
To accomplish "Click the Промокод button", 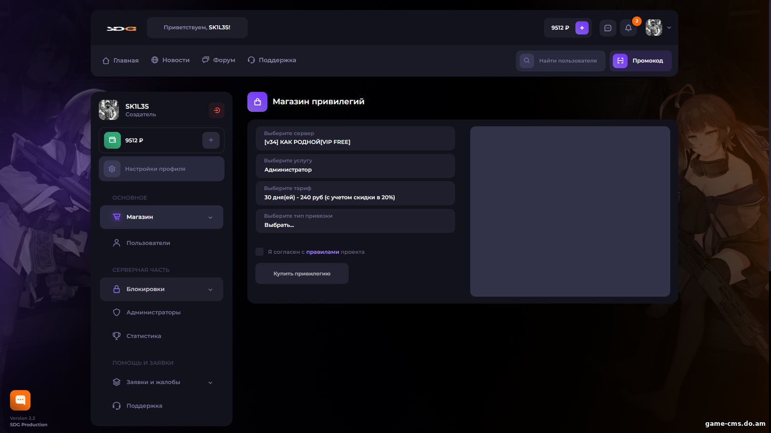I will click(640, 61).
